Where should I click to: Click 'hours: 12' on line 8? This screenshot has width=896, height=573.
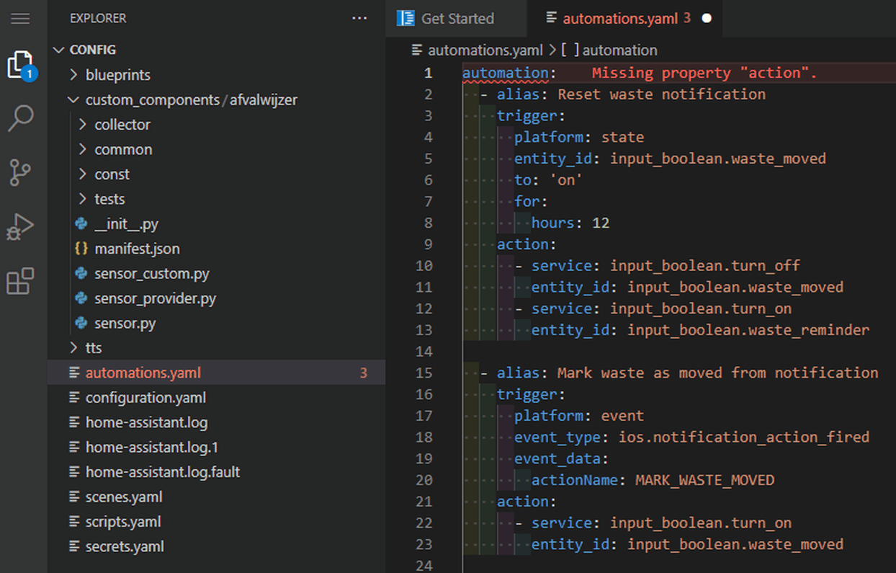(570, 223)
